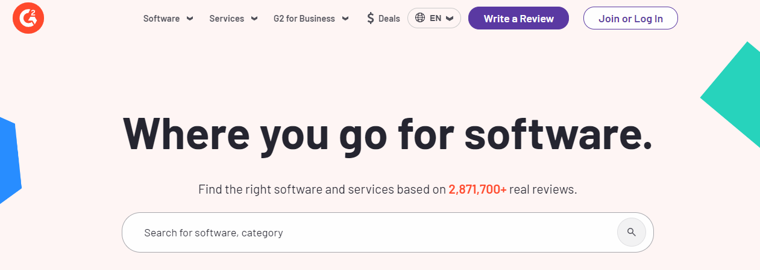Click the globe language icon

pos(419,18)
